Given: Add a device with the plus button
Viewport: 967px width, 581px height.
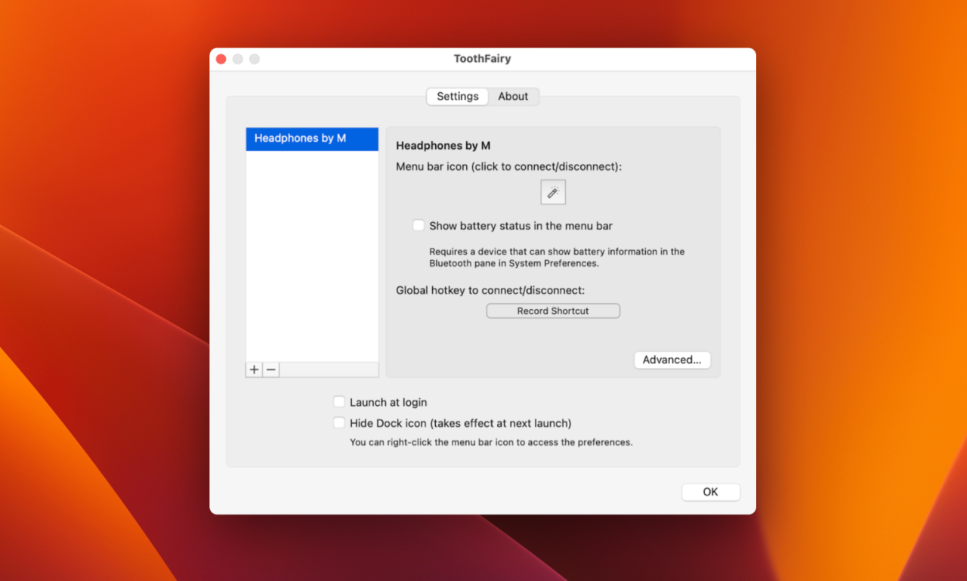Looking at the screenshot, I should (x=255, y=369).
